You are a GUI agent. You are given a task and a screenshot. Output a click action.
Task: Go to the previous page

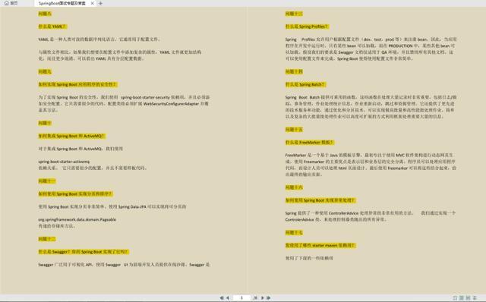(228, 298)
